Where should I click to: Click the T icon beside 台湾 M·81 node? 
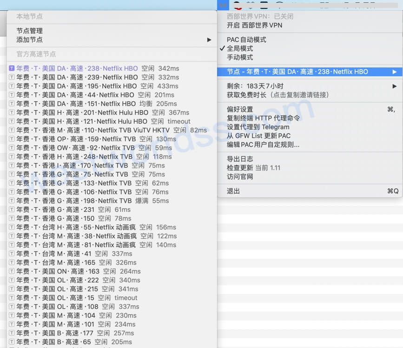[x=12, y=245]
